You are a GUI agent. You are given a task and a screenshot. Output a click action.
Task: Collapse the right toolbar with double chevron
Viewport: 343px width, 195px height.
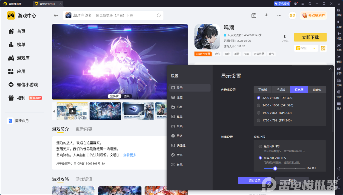[339, 4]
